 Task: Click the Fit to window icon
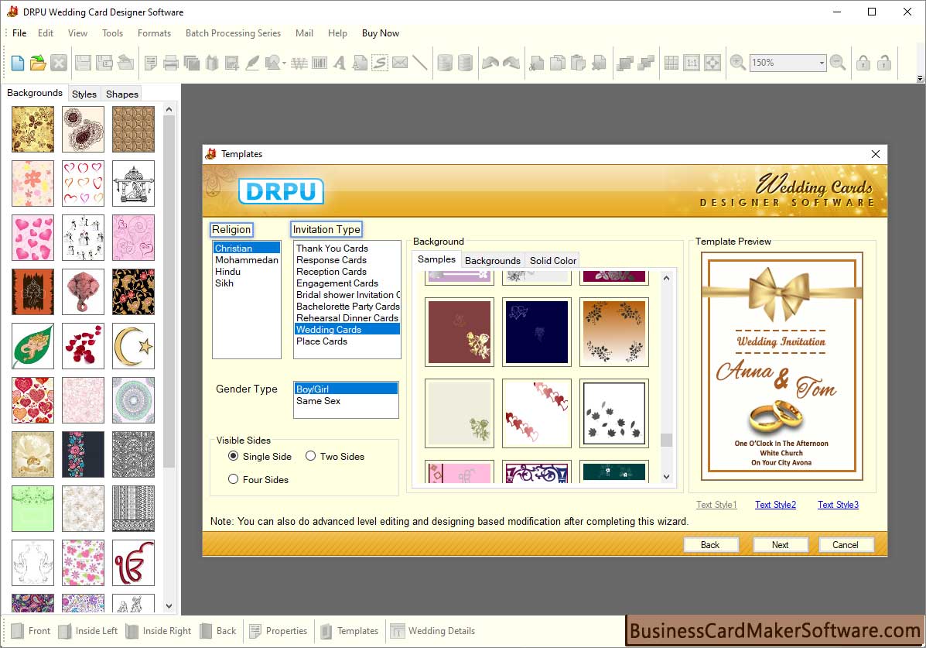[x=712, y=63]
